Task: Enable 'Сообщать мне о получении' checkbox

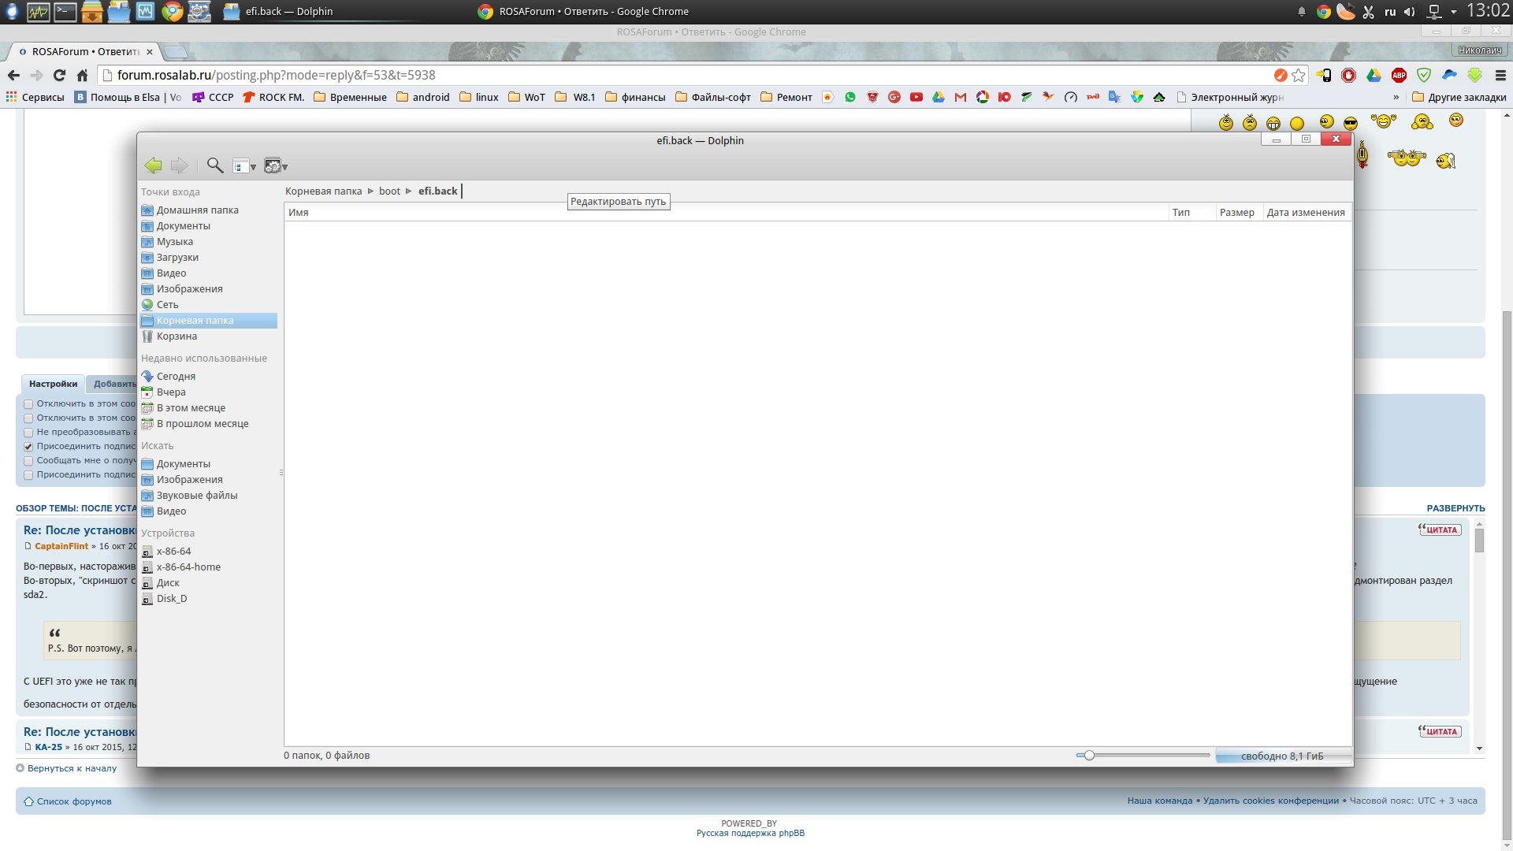Action: (x=28, y=461)
